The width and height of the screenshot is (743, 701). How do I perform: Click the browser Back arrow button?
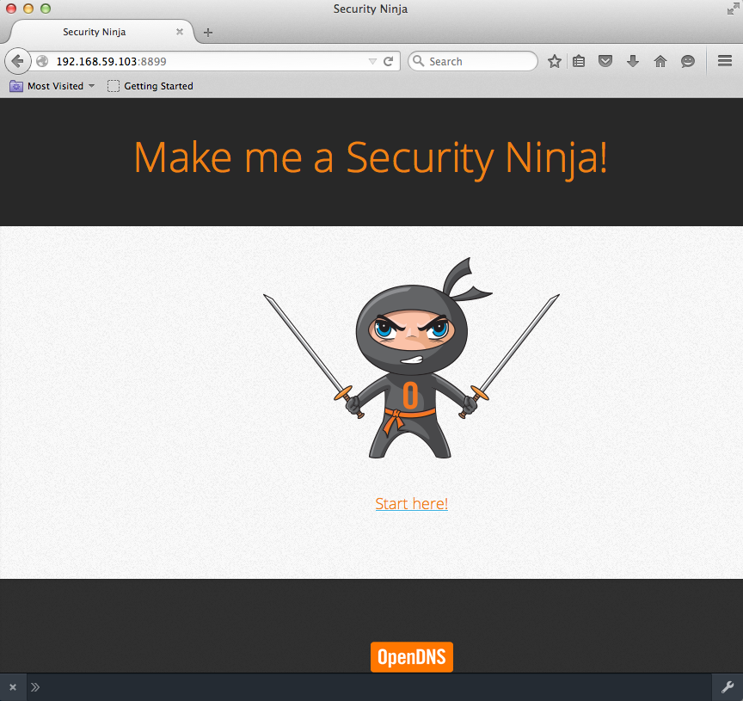[17, 61]
